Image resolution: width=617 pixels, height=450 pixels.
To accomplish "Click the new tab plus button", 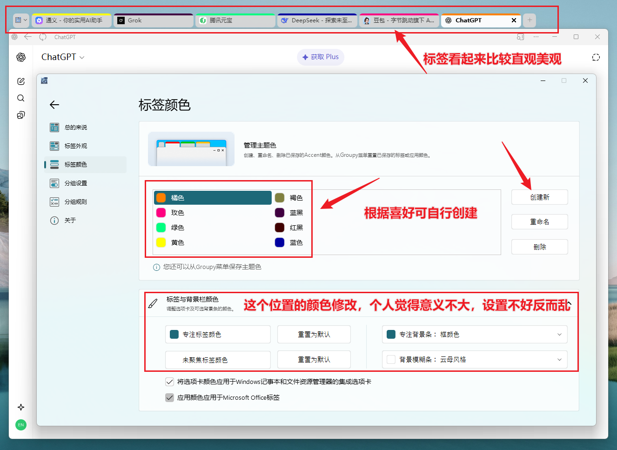I will coord(530,20).
